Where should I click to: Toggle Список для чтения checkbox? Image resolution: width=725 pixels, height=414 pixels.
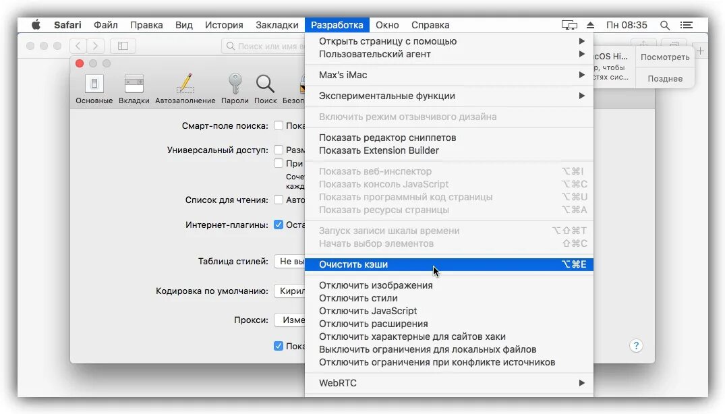pos(279,200)
